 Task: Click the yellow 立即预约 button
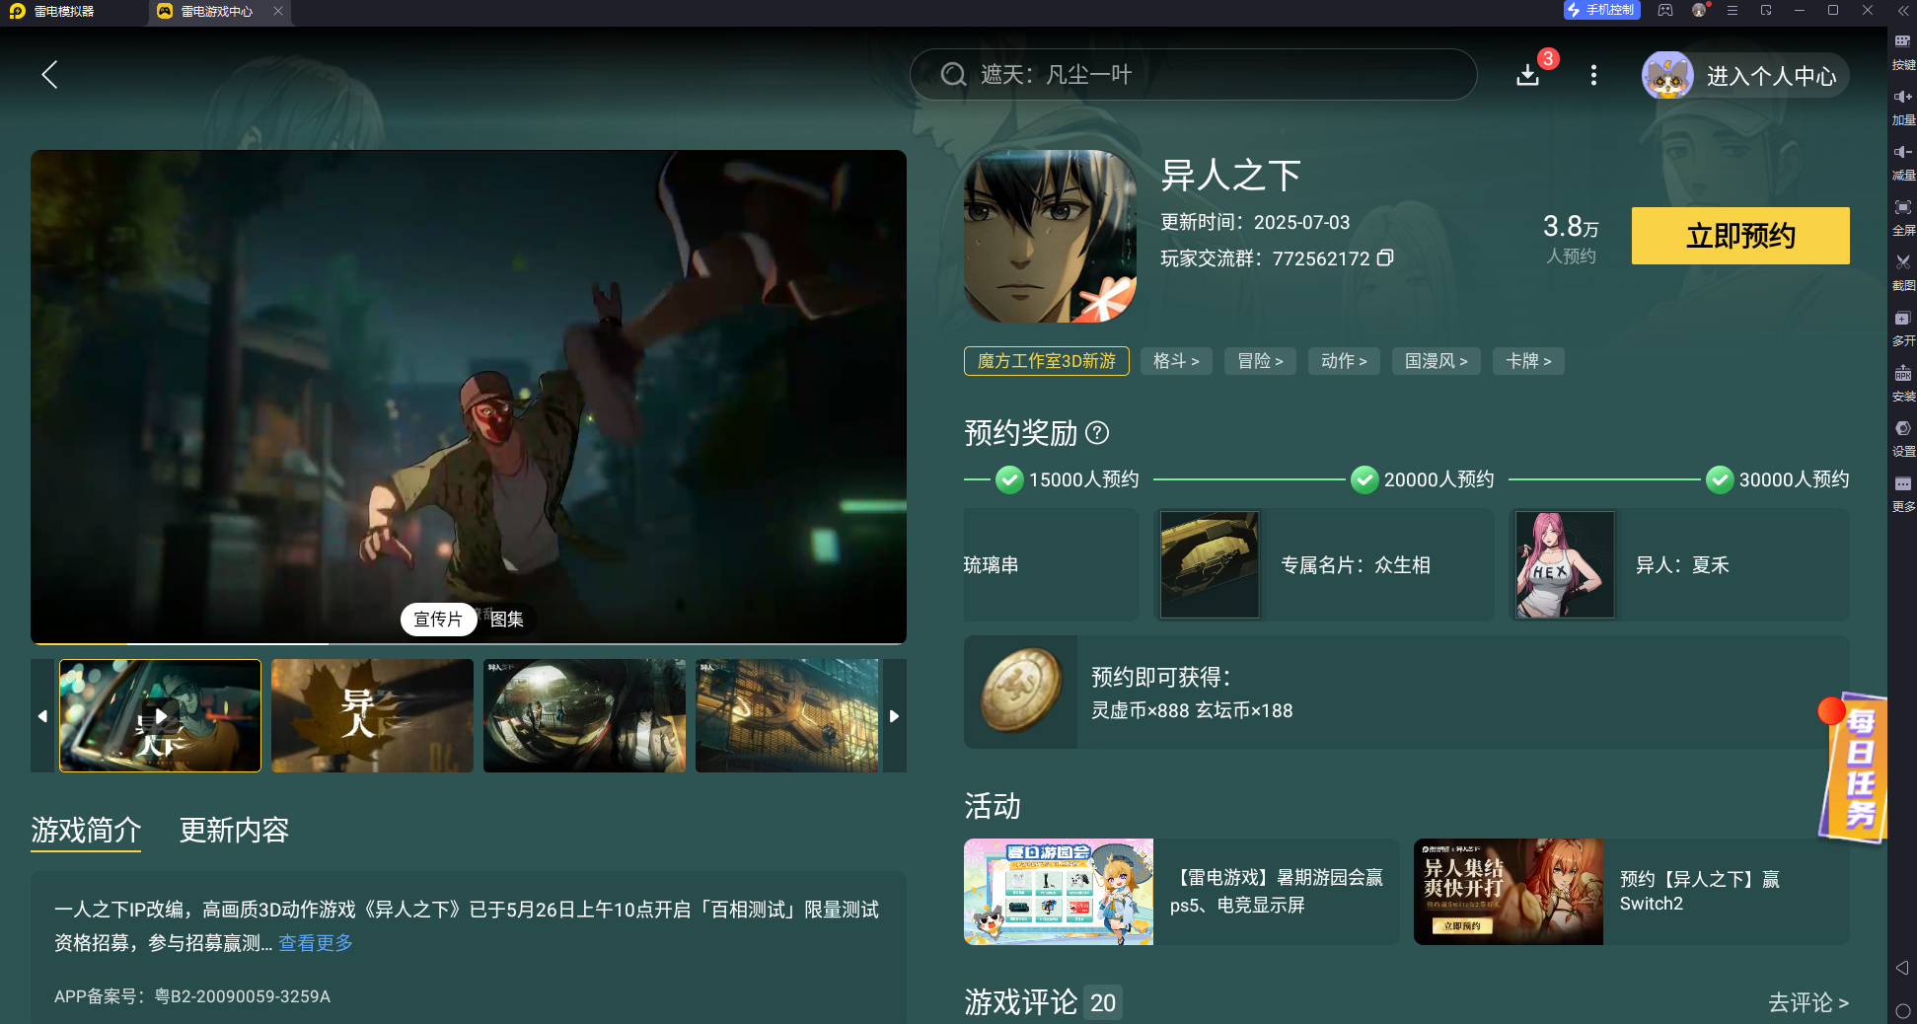(x=1740, y=236)
